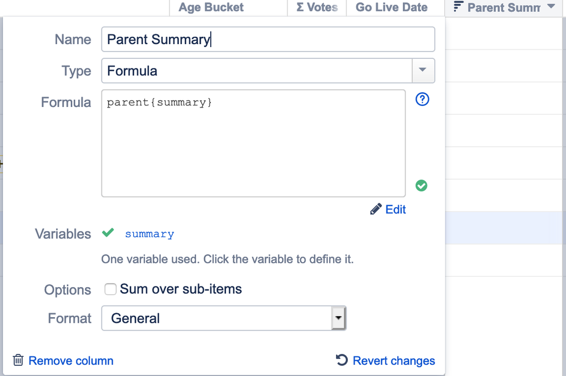Click the summary variable to define it
The image size is (566, 376).
pyautogui.click(x=150, y=234)
